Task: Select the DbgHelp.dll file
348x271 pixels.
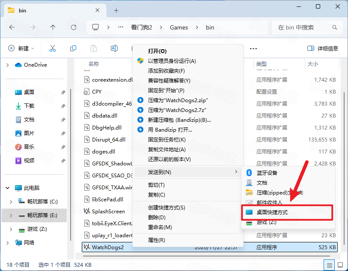Action: pos(107,128)
